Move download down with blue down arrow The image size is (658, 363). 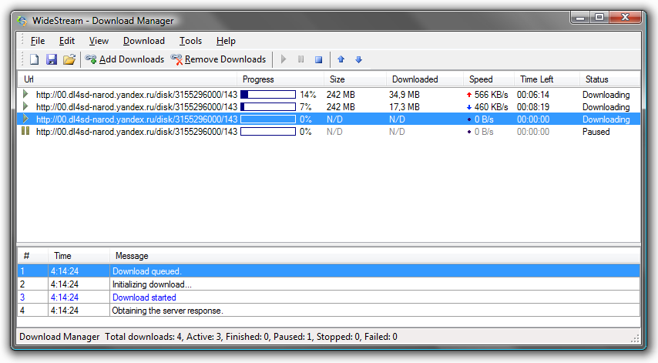click(x=358, y=59)
